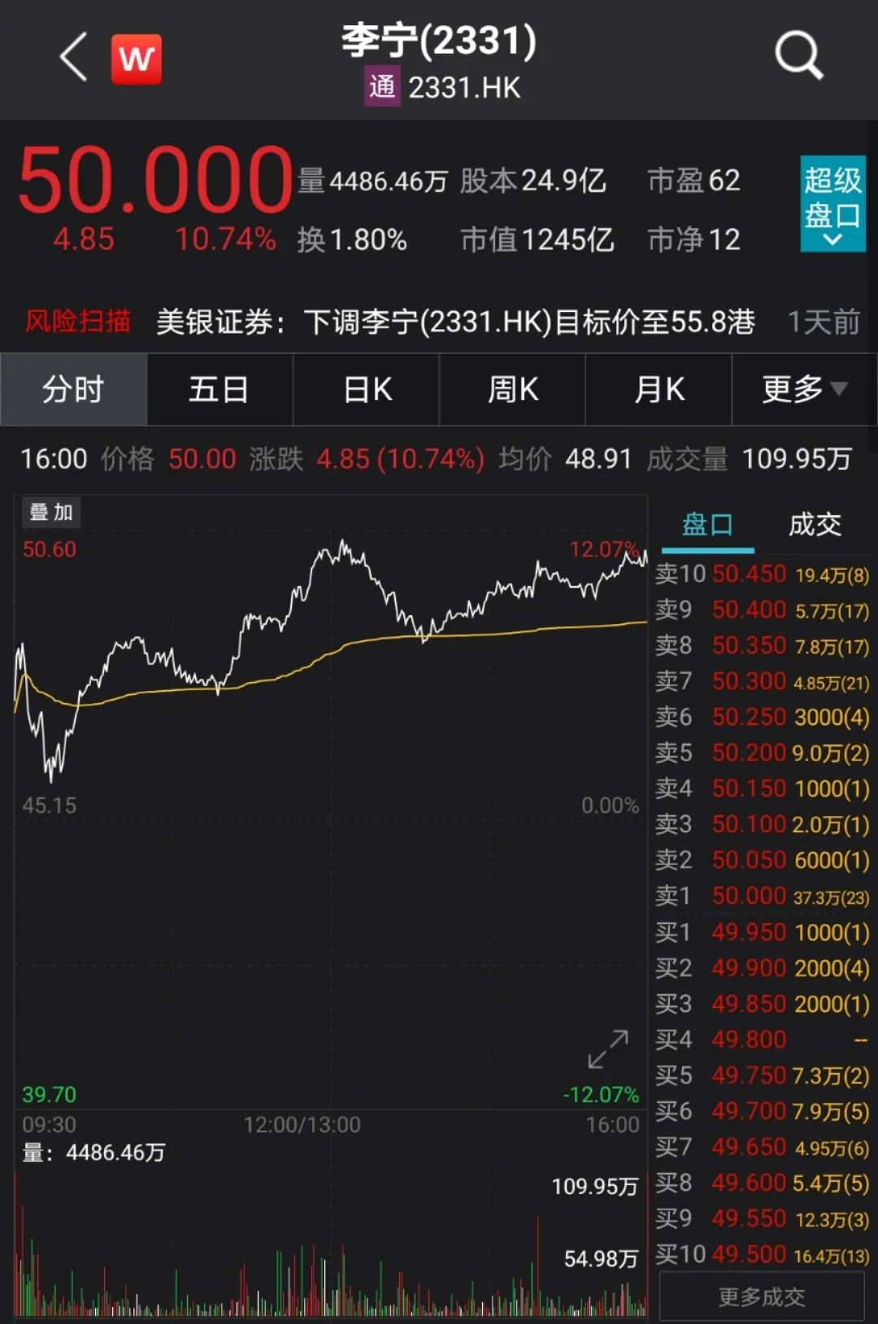
Task: Select the 买6 49.700 order row
Action: (763, 1111)
